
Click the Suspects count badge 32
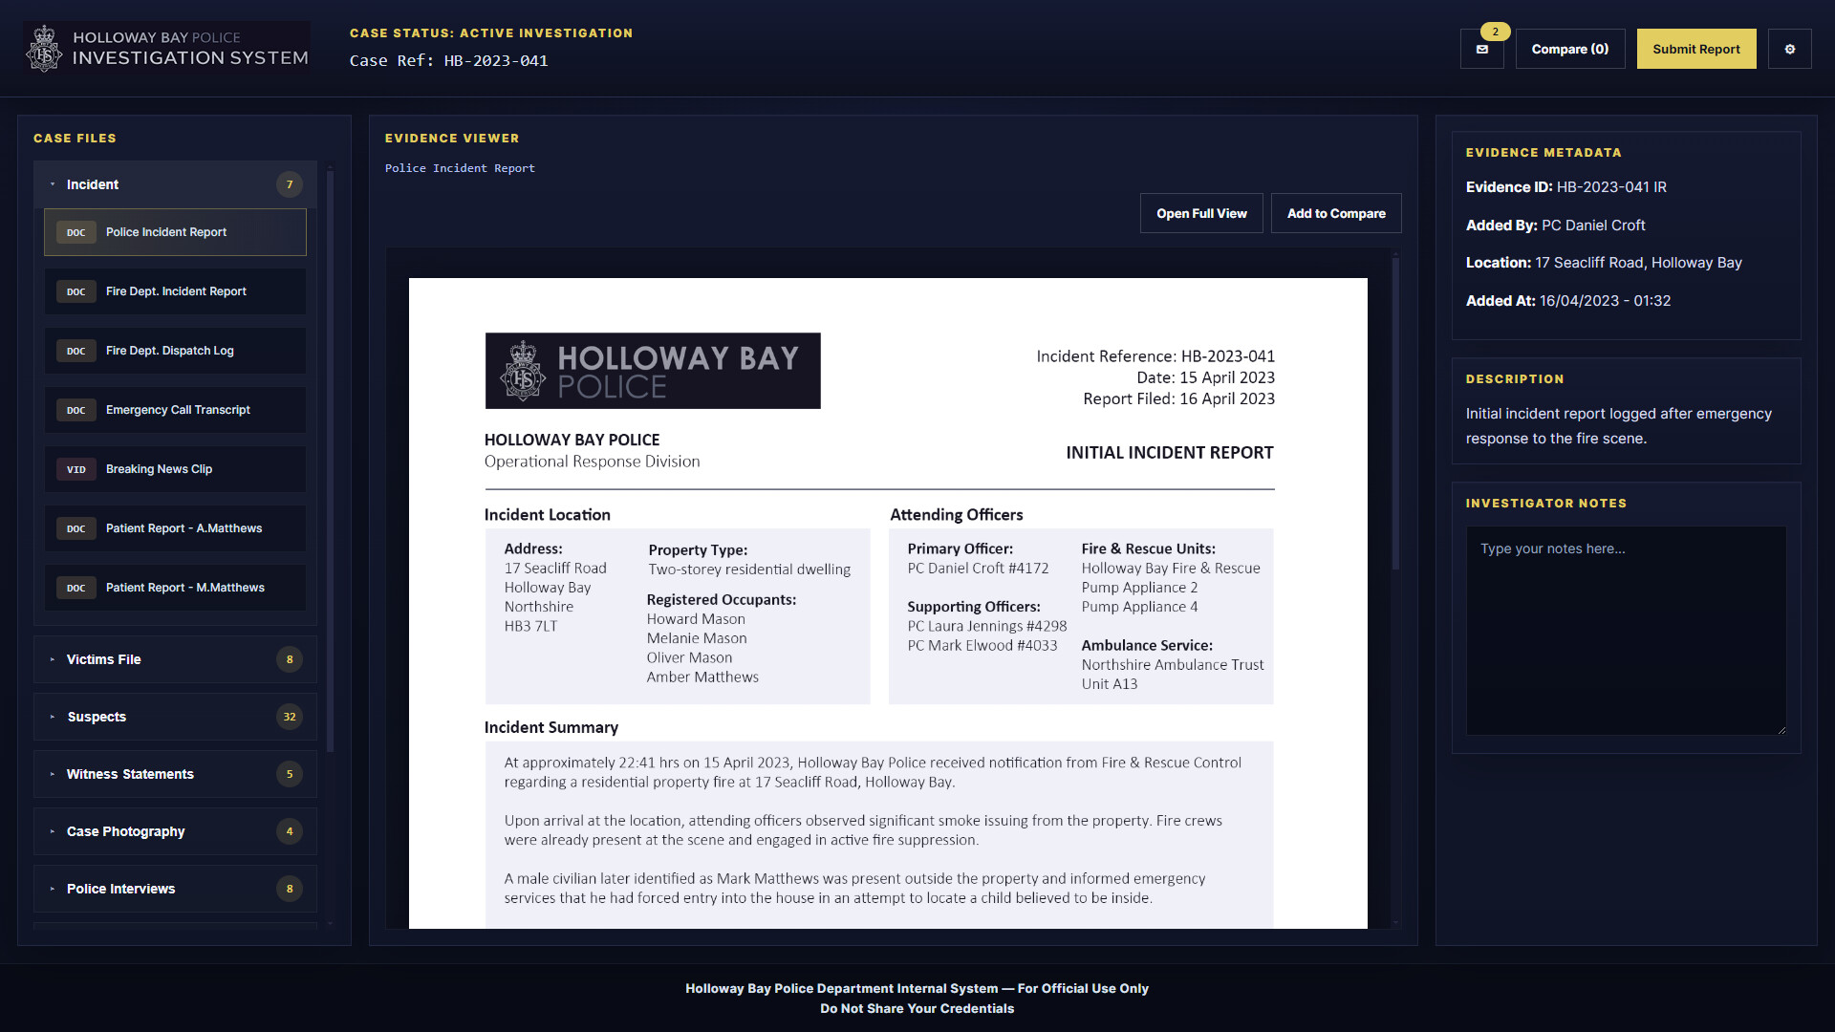pyautogui.click(x=290, y=717)
